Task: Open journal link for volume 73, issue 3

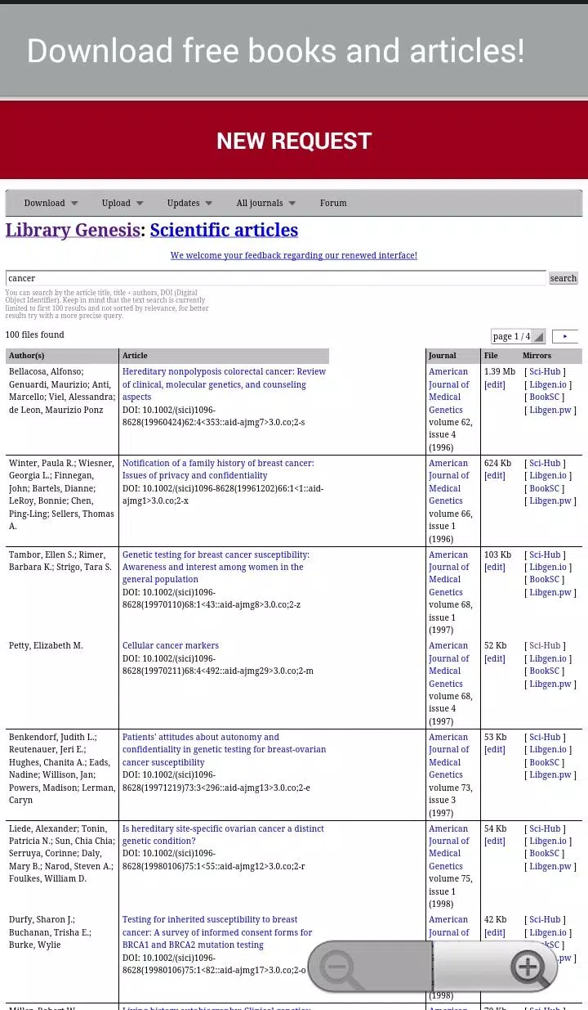Action: point(449,756)
